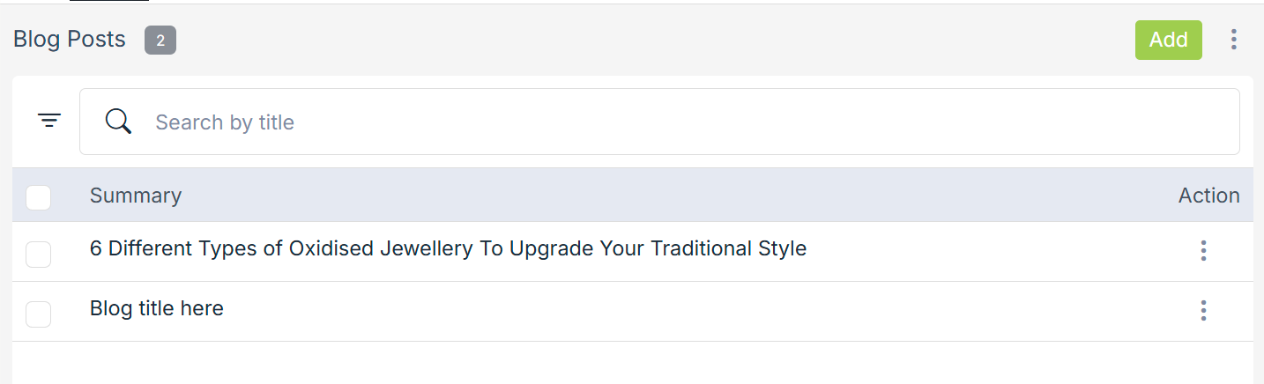Open the filter options icon
This screenshot has height=384, width=1264.
coord(49,121)
